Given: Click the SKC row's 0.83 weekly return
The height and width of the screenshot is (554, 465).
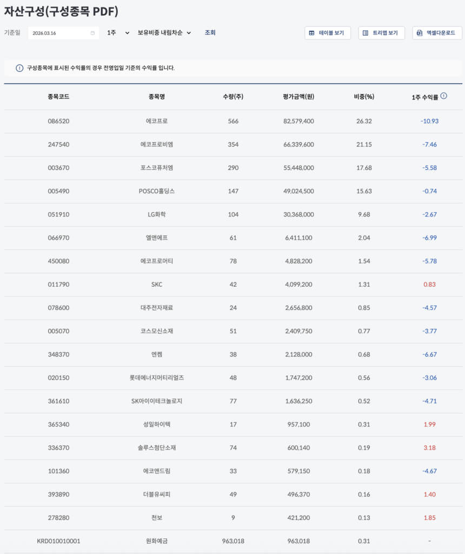Looking at the screenshot, I should (x=429, y=284).
